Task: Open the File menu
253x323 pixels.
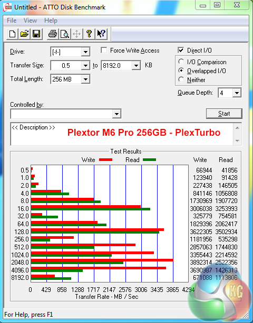Action: (x=12, y=21)
